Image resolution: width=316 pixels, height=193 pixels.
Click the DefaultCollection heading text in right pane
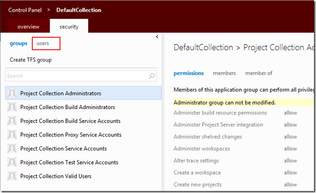(x=203, y=48)
